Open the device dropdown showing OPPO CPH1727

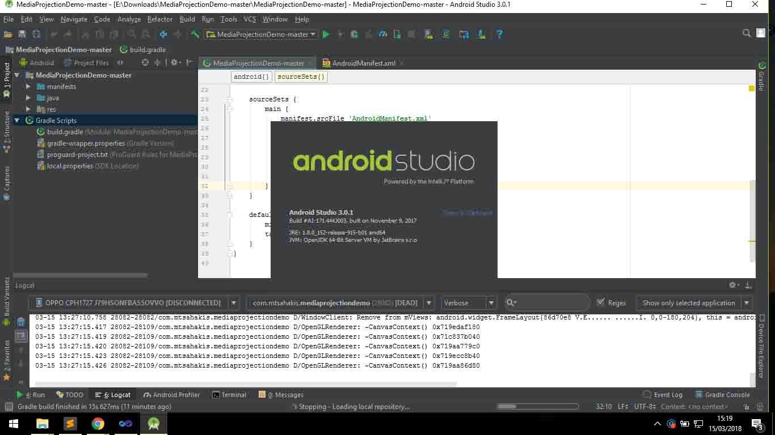[136, 303]
